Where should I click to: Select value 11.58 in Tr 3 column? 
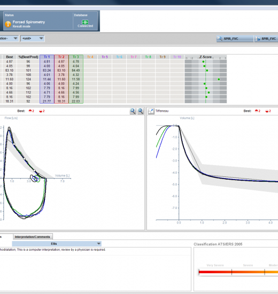tap(76, 79)
